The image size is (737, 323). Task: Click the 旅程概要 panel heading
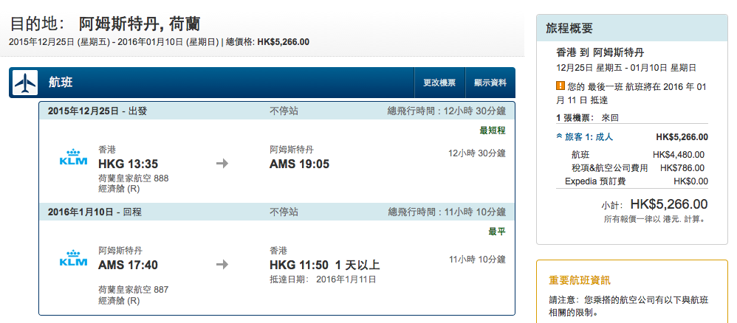click(x=569, y=28)
